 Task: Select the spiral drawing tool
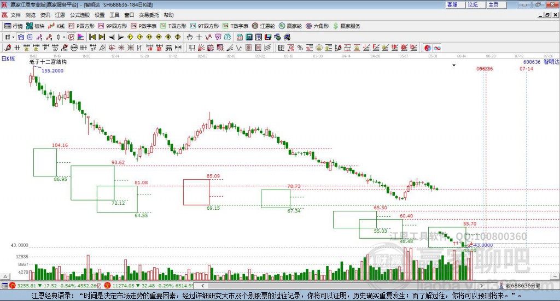(55, 48)
